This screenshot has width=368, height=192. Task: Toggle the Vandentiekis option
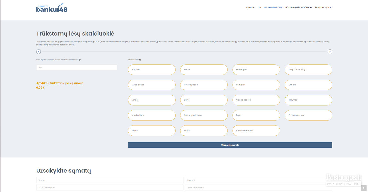152,115
